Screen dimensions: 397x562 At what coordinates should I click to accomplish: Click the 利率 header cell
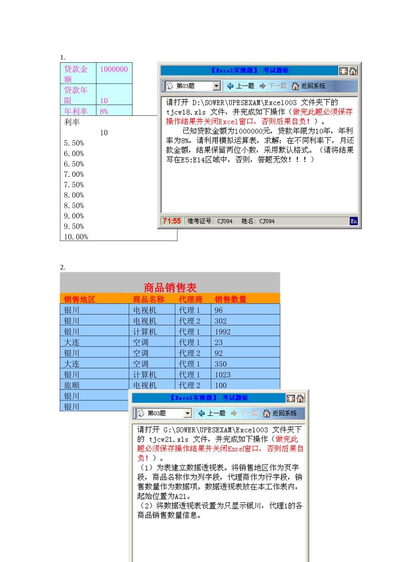click(x=72, y=122)
